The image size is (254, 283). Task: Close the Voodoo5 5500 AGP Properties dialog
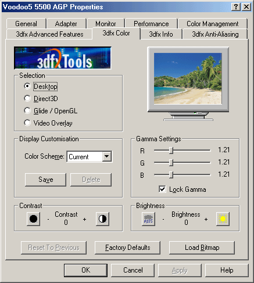click(x=246, y=7)
